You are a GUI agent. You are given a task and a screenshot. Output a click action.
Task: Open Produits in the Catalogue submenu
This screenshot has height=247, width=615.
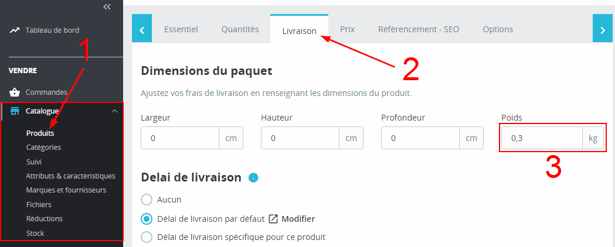pyautogui.click(x=40, y=133)
